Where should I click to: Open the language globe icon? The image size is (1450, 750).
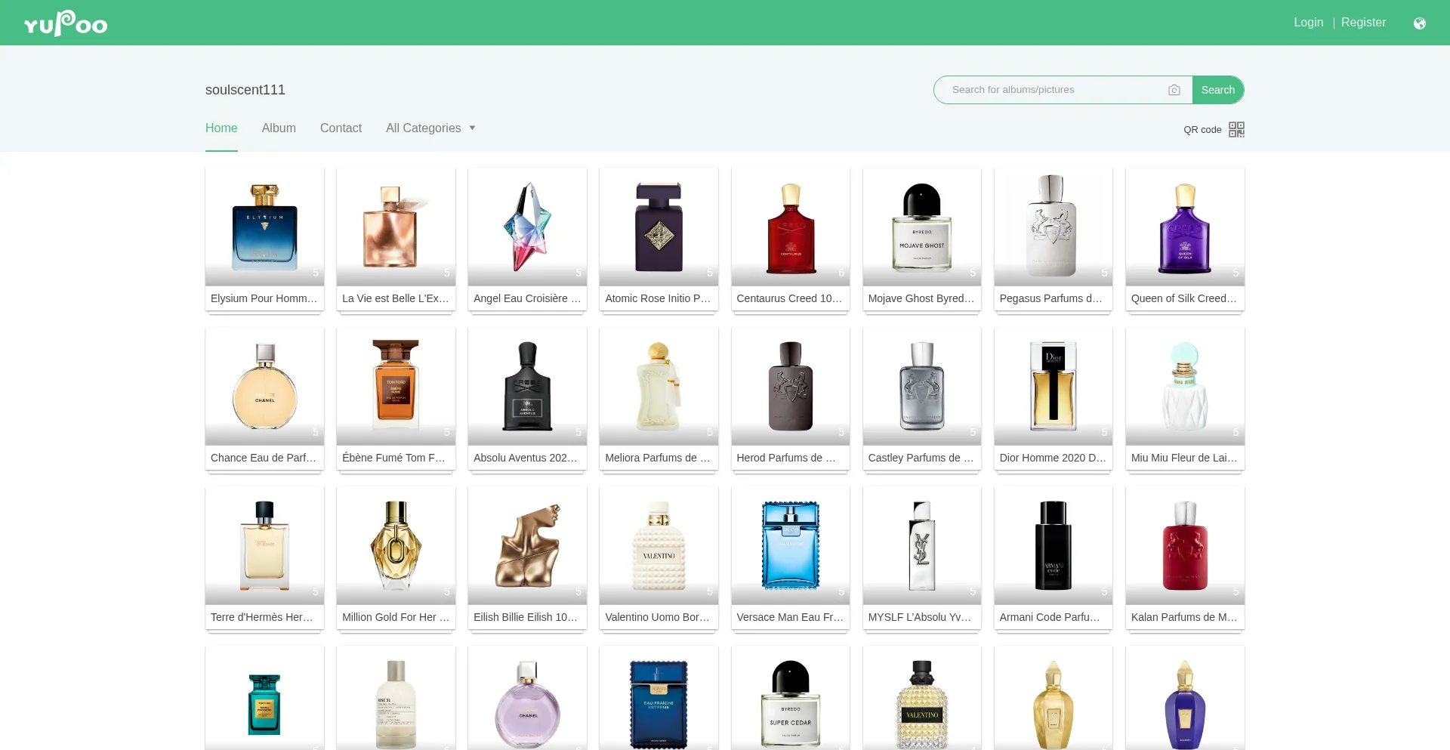pos(1419,23)
